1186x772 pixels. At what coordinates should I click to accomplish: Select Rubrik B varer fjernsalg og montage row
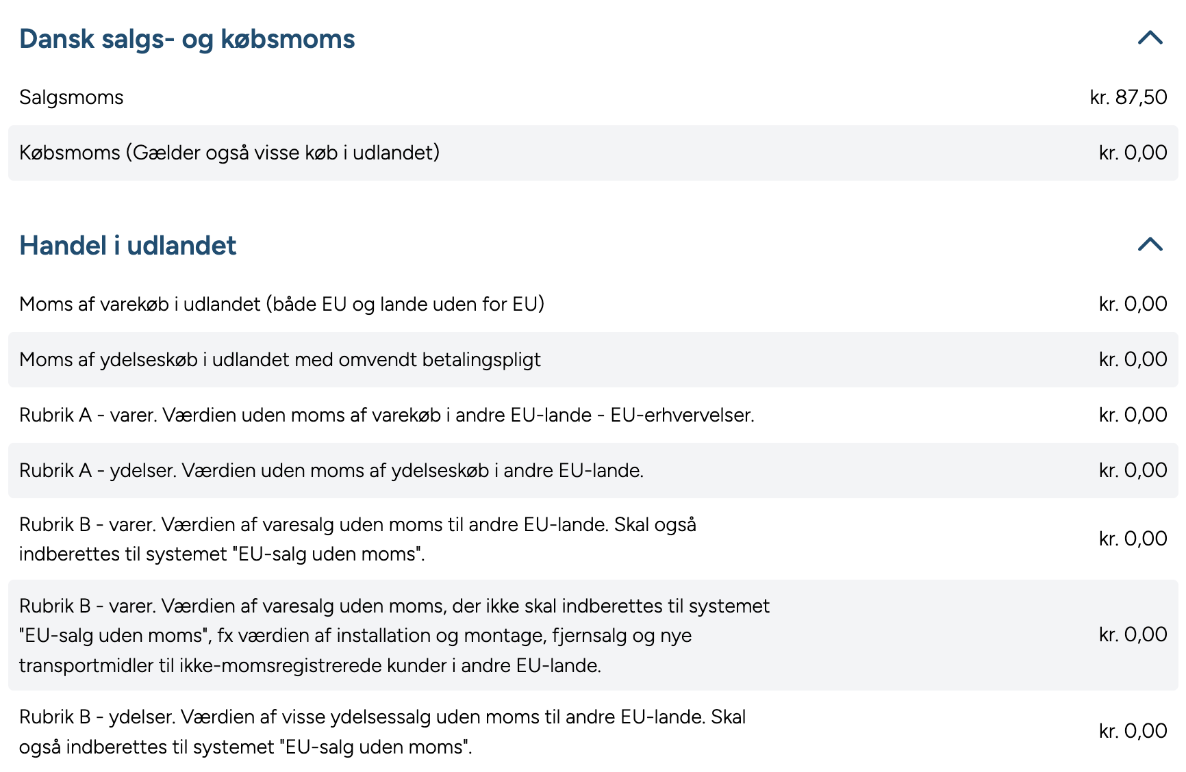pyautogui.click(x=394, y=635)
